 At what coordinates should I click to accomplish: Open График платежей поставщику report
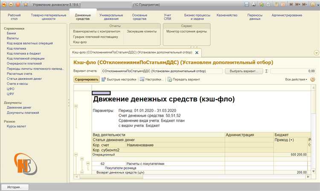[96, 37]
